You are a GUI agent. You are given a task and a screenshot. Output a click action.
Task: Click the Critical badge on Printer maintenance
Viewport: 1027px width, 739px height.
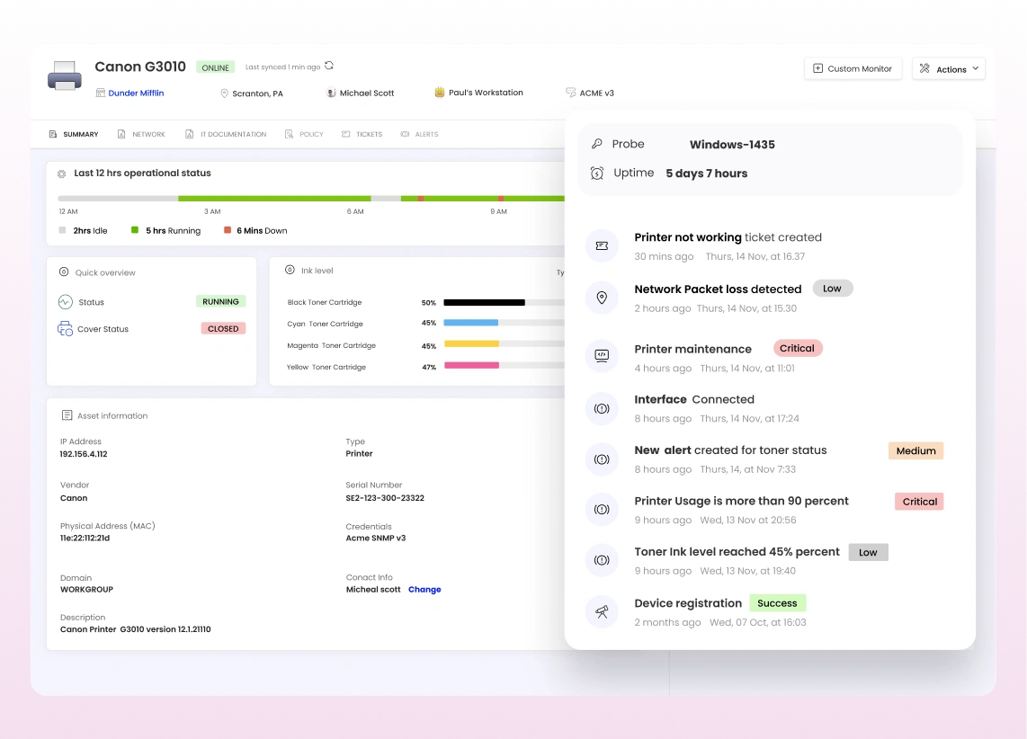click(x=797, y=348)
